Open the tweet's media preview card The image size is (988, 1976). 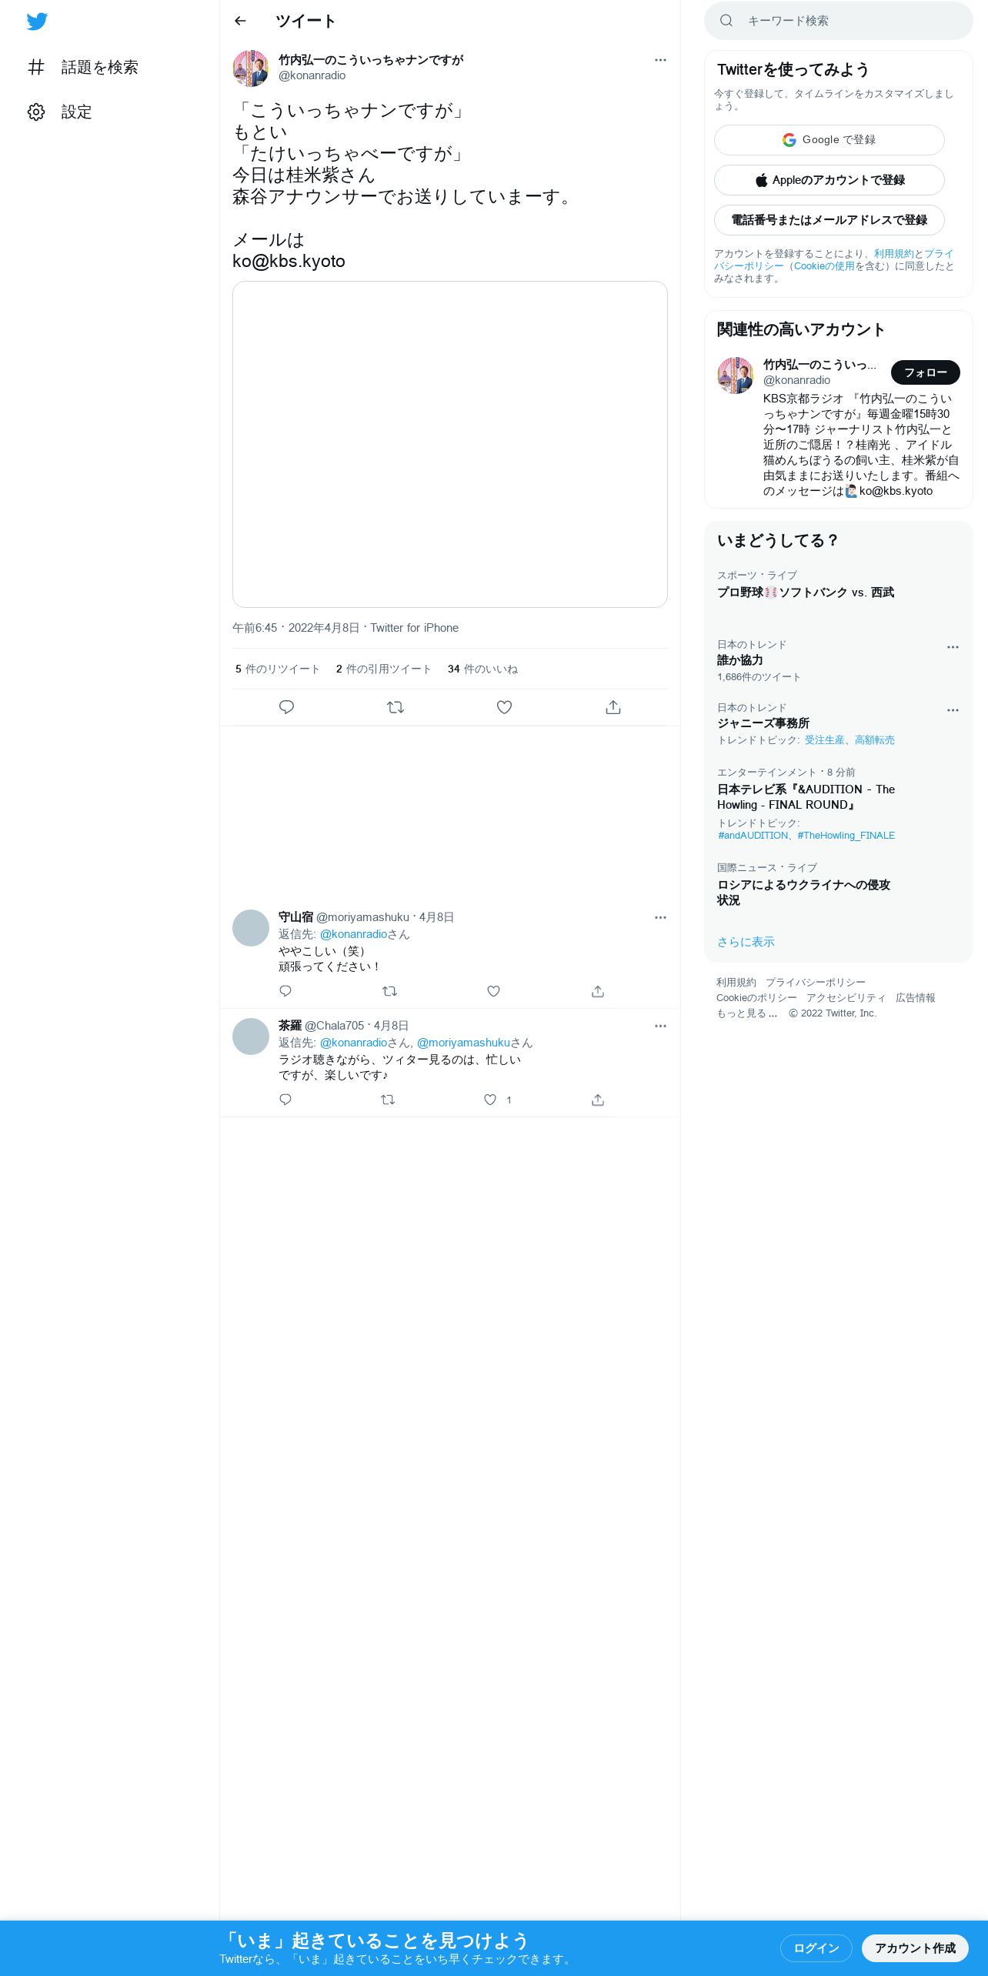450,444
